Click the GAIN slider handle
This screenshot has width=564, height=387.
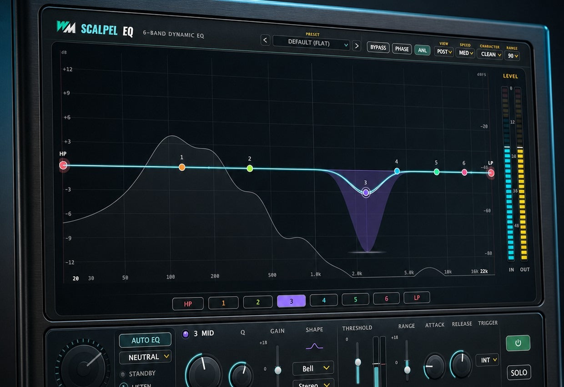click(x=278, y=370)
